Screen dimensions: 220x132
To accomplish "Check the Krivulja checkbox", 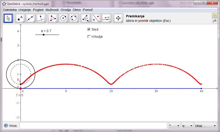I will (x=89, y=37).
